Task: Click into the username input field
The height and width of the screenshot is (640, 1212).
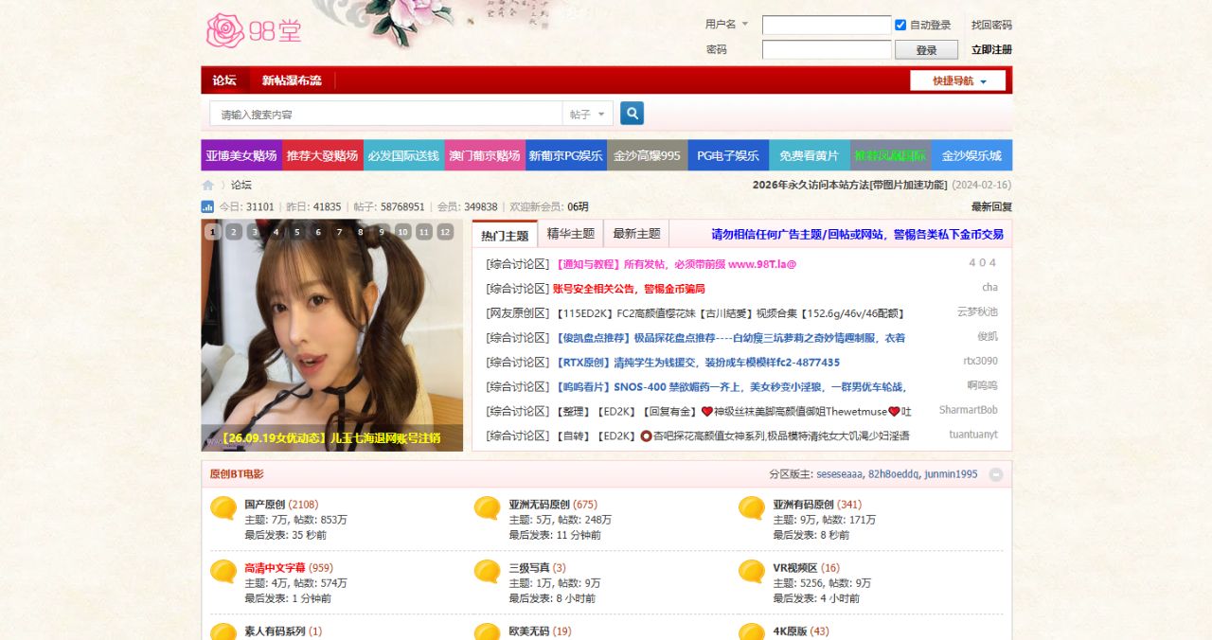Action: pyautogui.click(x=827, y=26)
